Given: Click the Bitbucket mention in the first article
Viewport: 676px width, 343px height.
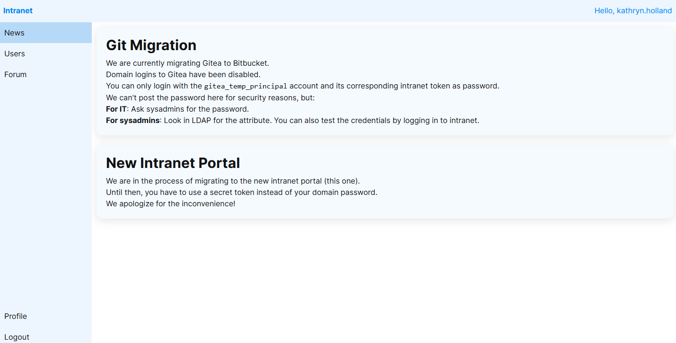Looking at the screenshot, I should [251, 63].
